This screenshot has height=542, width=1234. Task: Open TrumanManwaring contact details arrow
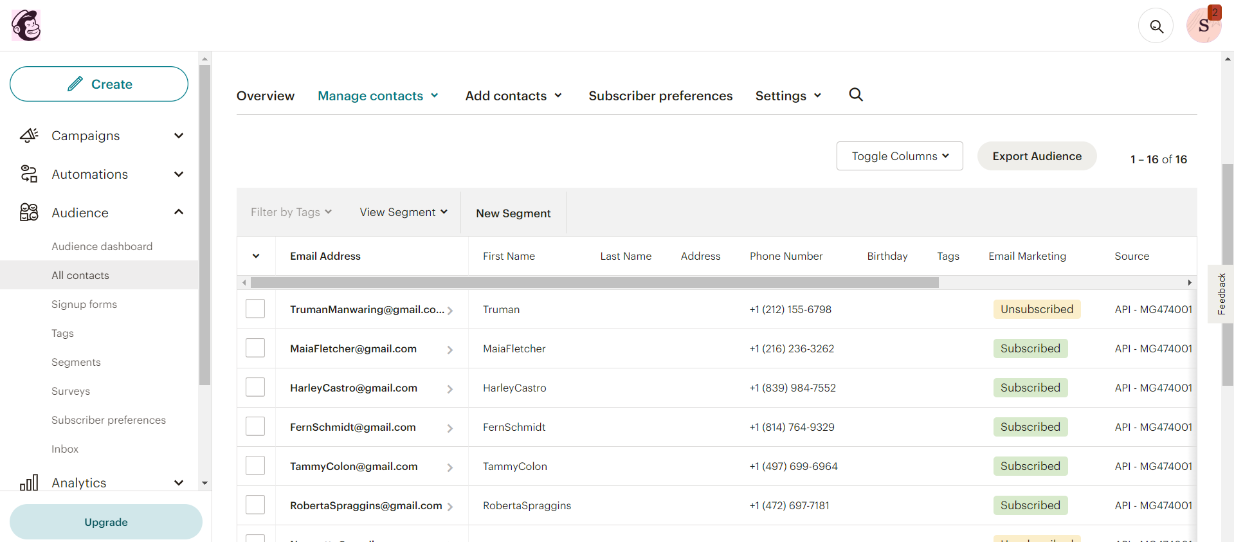[x=450, y=311]
